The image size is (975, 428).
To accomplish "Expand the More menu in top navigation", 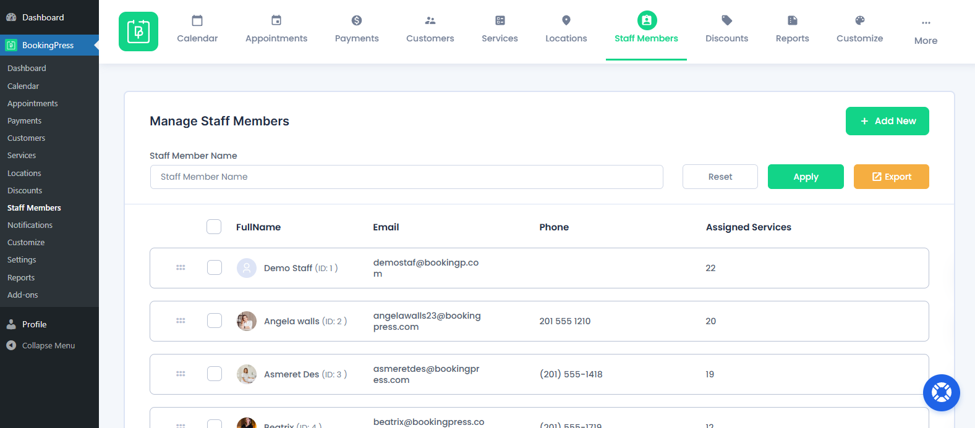I will pos(926,31).
